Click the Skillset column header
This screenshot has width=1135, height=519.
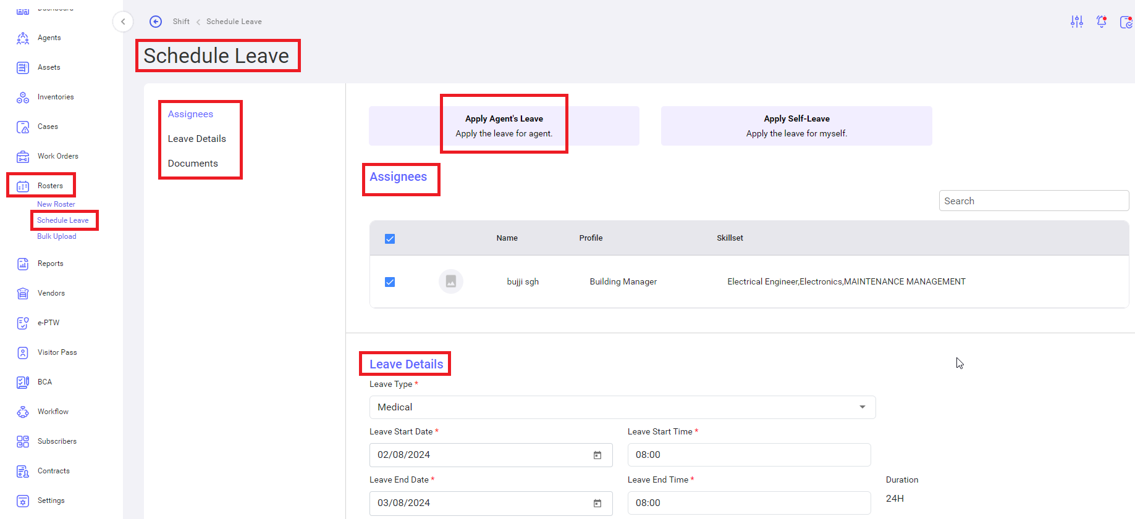coord(730,238)
